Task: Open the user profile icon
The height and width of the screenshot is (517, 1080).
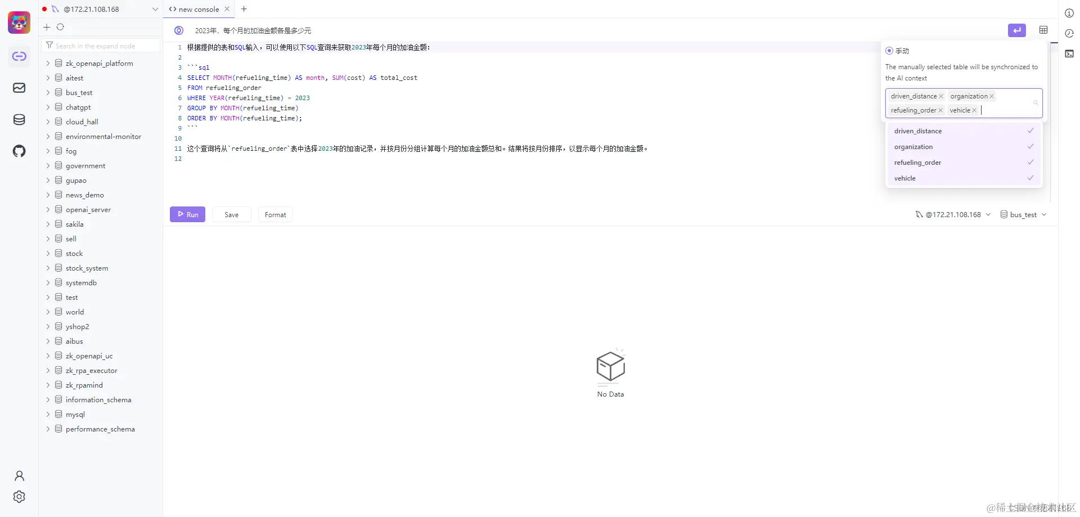Action: point(19,476)
